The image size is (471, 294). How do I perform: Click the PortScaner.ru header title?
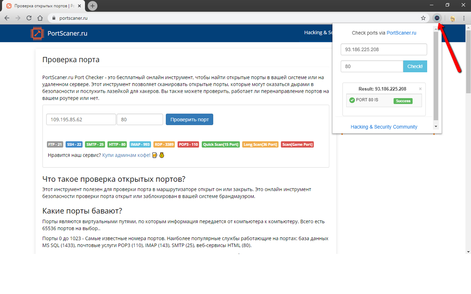[67, 33]
